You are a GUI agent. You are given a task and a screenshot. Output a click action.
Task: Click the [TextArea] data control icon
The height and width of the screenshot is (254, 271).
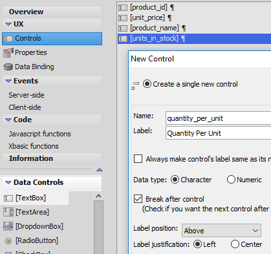click(8, 212)
